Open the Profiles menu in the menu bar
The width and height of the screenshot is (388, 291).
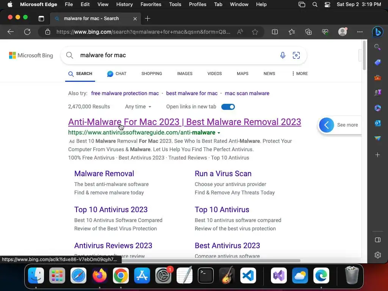point(197,4)
